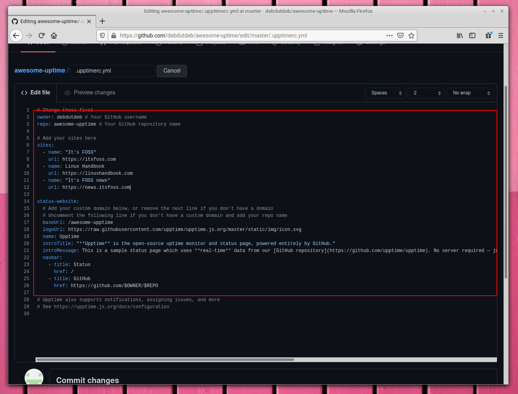Save the page to Pocket
The image size is (518, 394).
pos(400,35)
